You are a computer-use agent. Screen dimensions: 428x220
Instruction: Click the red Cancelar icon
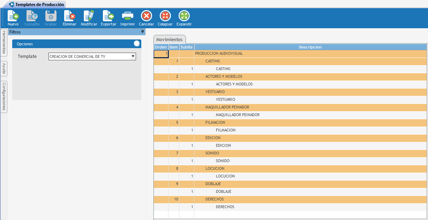click(146, 16)
